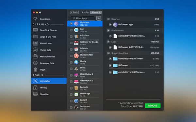The image size is (196, 122).
Task: Click the document icon under Logs
Action: pyautogui.click(x=115, y=47)
